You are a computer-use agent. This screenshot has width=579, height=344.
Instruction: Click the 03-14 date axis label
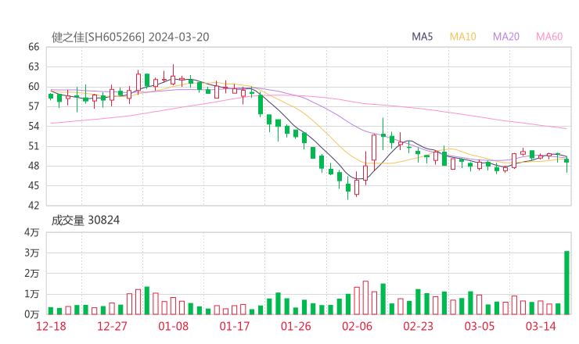point(541,326)
